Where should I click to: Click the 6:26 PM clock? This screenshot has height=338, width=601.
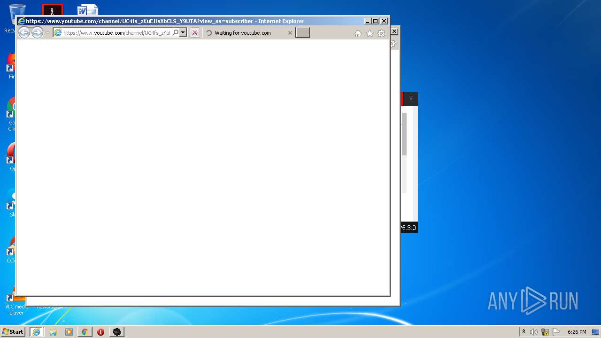pos(577,332)
